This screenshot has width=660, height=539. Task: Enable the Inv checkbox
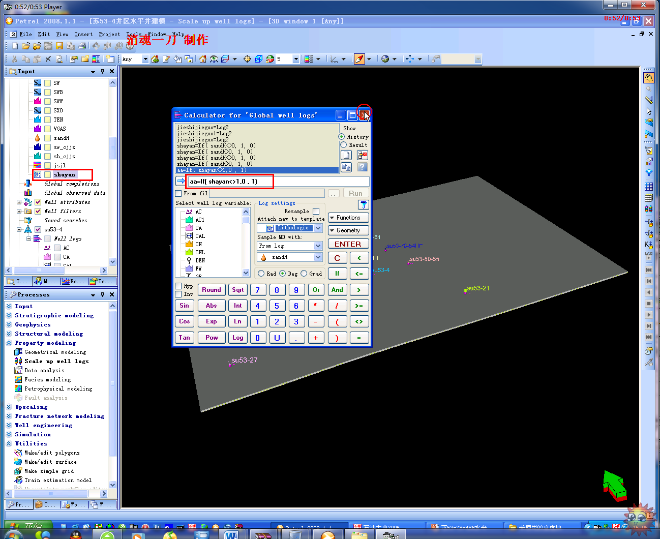(x=178, y=294)
